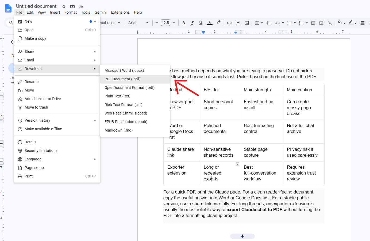Open the line and paragraph spacing icon
This screenshot has width=370, height=241.
coord(269,23)
